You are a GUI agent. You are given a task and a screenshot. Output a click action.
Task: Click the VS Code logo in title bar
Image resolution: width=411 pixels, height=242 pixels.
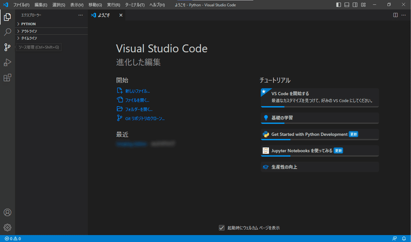pos(6,5)
